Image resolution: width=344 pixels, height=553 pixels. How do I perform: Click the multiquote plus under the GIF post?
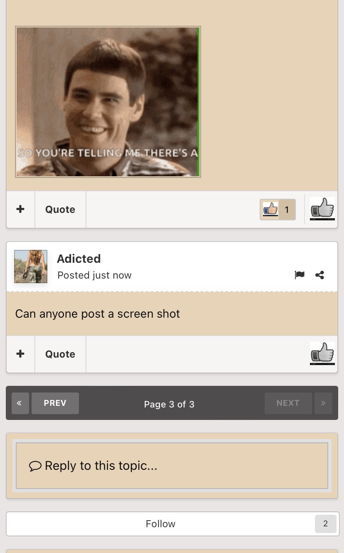(20, 209)
